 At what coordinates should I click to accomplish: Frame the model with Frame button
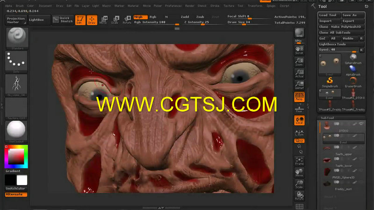(x=299, y=161)
